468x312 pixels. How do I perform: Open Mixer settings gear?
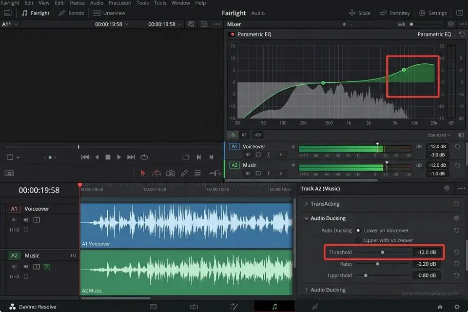tap(450, 24)
